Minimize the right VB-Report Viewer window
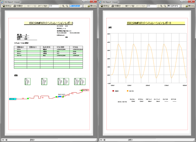Viewport: 196px width, 142px height. tap(182, 1)
